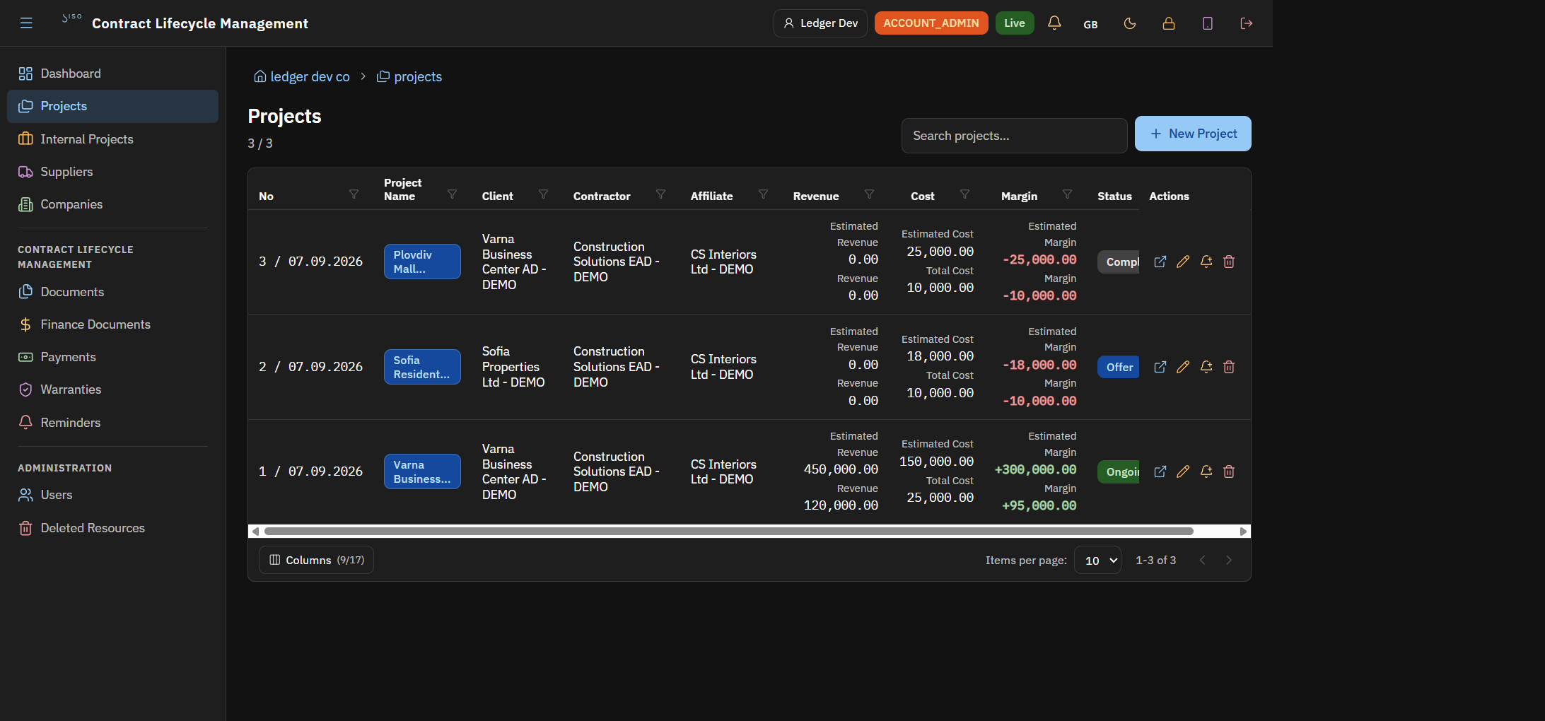Screen dimensions: 1545x721
Task: Toggle dark mode with the moon icon
Action: click(x=1130, y=23)
